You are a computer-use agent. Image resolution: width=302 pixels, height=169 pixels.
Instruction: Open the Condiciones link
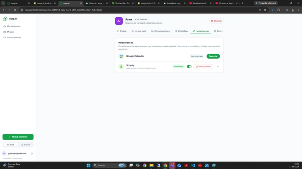17,158
